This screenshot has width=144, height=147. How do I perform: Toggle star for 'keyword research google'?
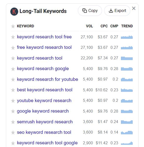point(13,69)
